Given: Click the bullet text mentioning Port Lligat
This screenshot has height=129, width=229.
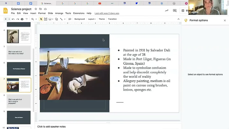Looking at the screenshot, I should click(x=147, y=61).
